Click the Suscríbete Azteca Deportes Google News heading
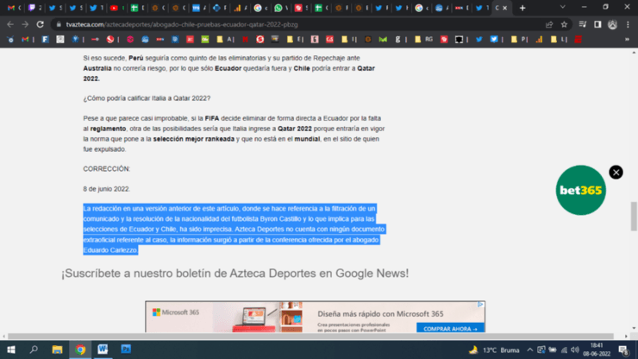Image resolution: width=638 pixels, height=359 pixels. pos(235,274)
